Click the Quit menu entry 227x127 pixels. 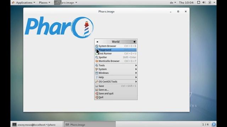[x=116, y=97]
